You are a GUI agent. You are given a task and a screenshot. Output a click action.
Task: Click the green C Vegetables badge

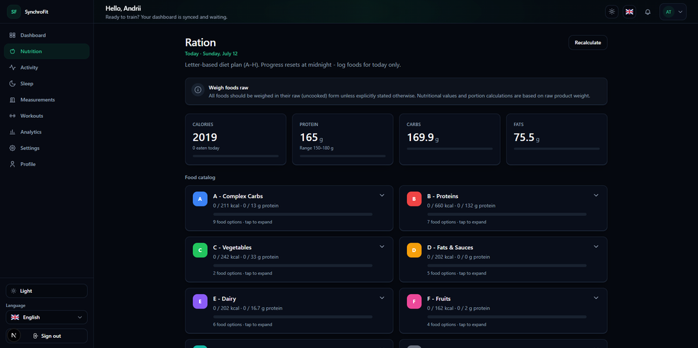click(200, 250)
